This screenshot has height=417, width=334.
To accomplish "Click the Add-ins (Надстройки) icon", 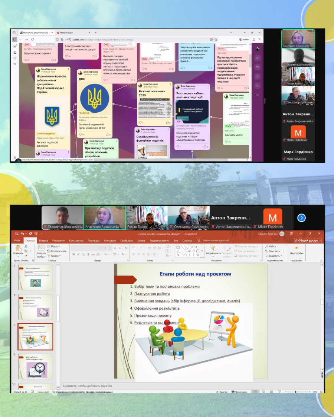I will point(296,248).
